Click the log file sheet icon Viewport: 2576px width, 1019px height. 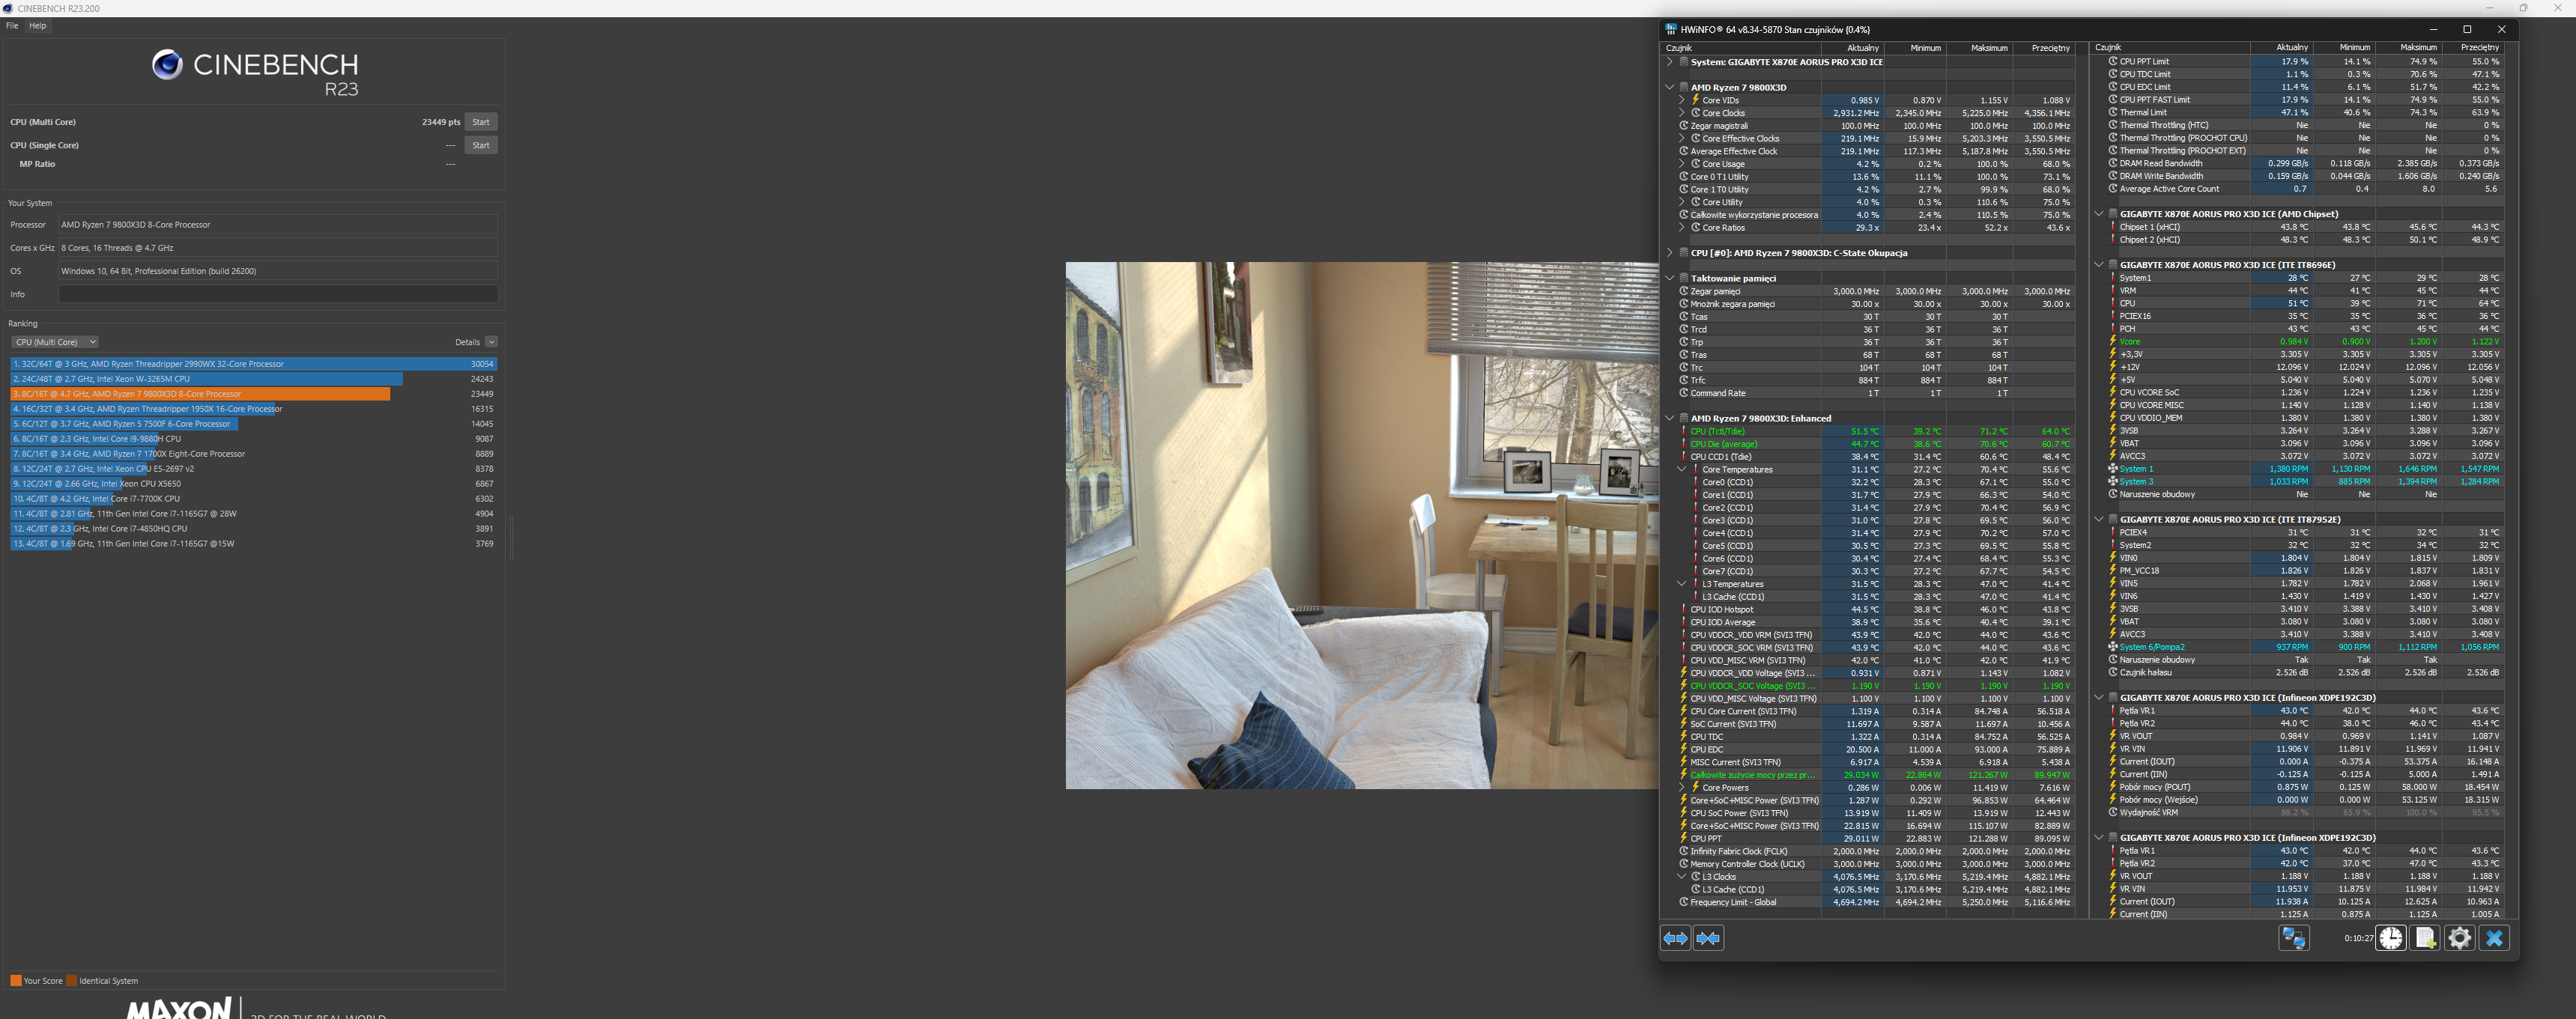click(2425, 938)
